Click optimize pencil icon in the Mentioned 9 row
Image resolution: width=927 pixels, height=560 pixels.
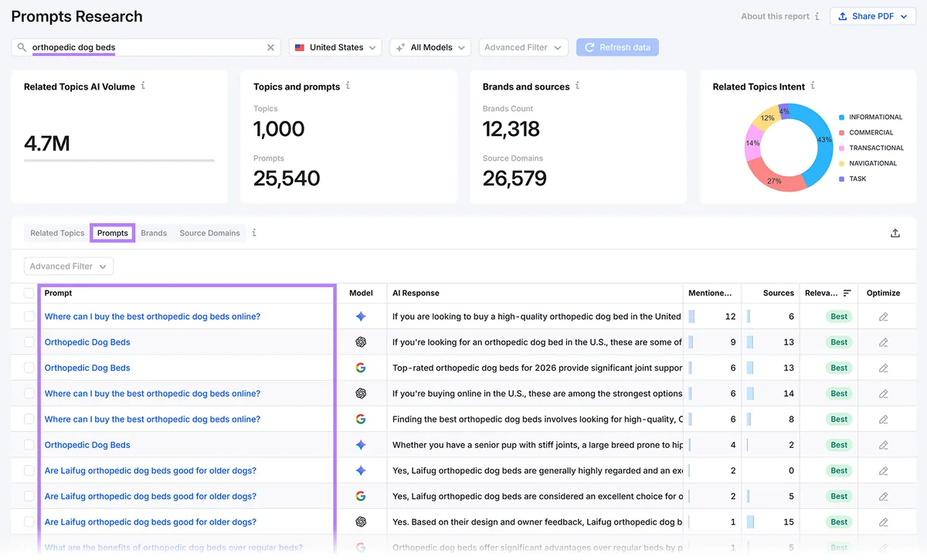point(884,342)
